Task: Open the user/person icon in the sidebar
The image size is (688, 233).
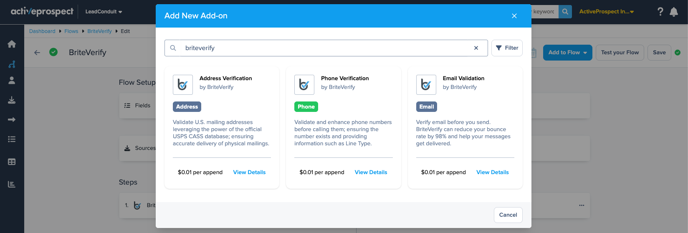Action: point(12,81)
